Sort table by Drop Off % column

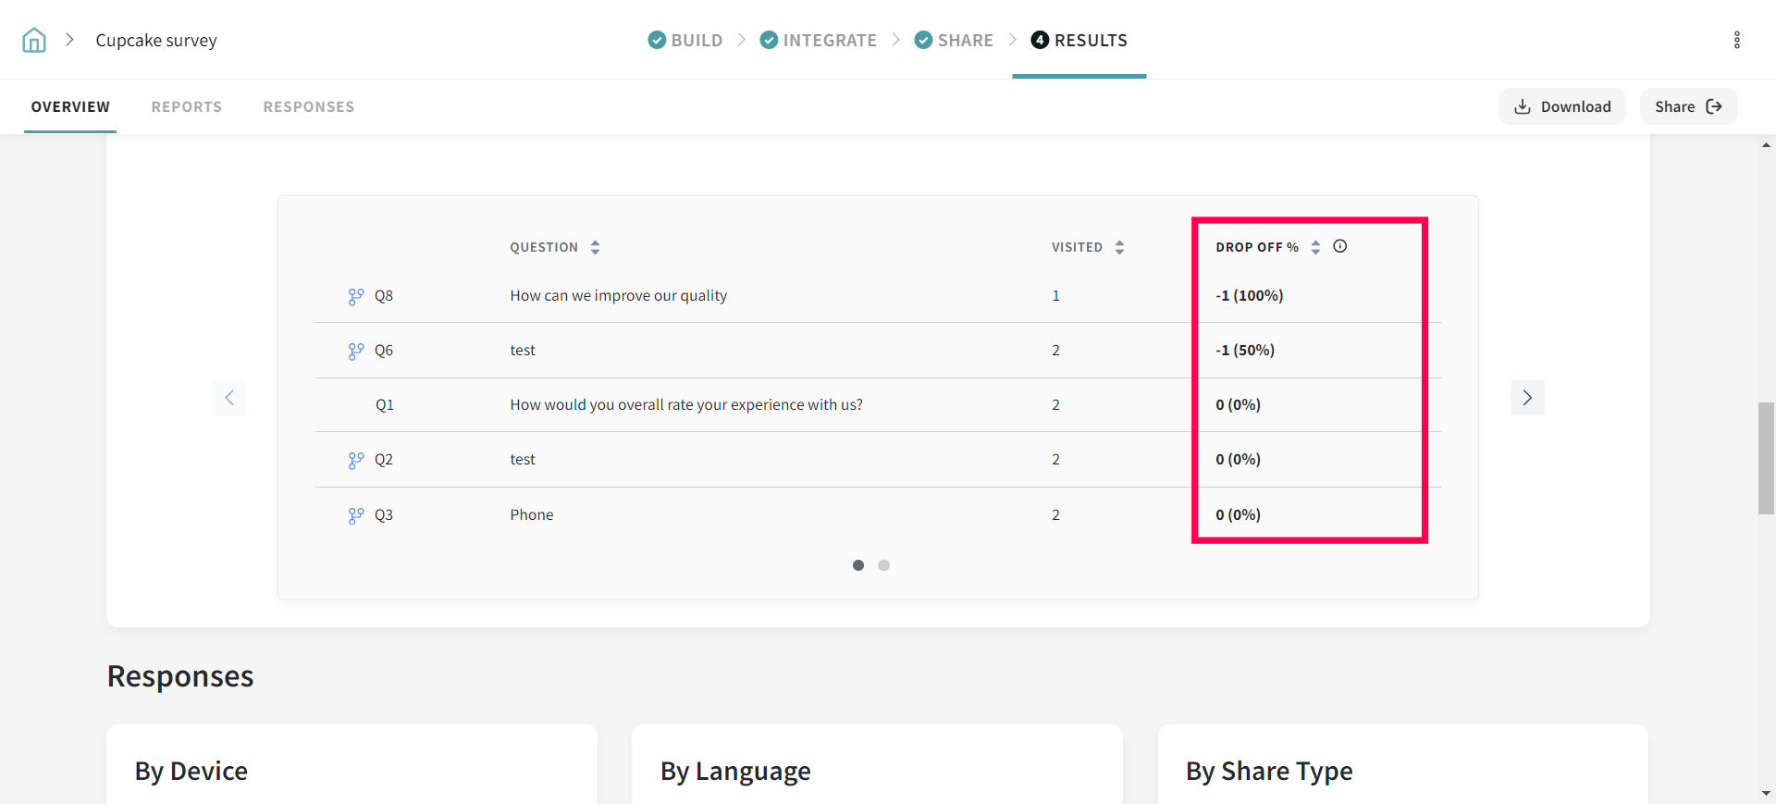tap(1315, 247)
